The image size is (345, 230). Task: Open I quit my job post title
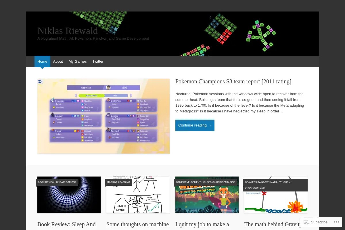coord(202,224)
